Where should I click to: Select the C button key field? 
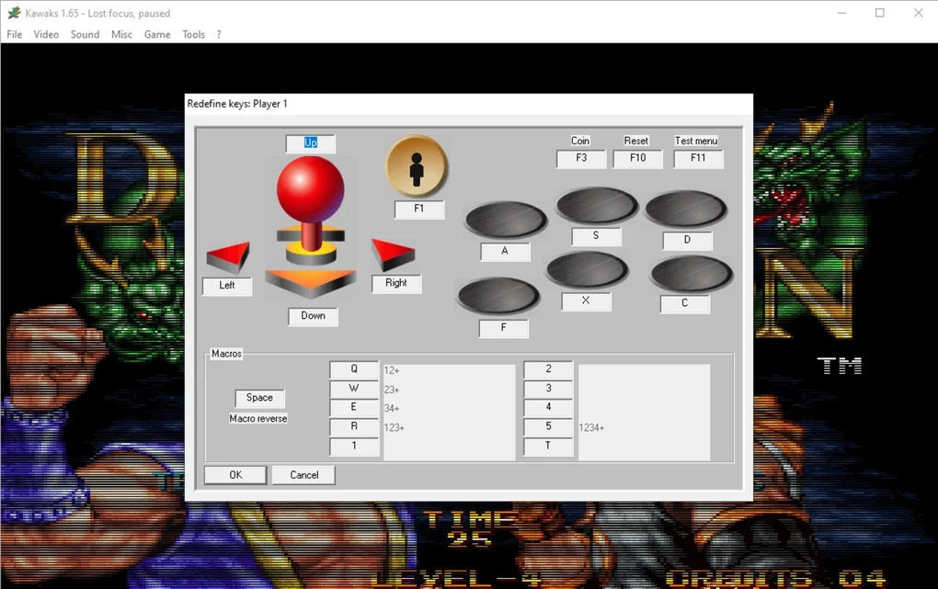coord(685,304)
